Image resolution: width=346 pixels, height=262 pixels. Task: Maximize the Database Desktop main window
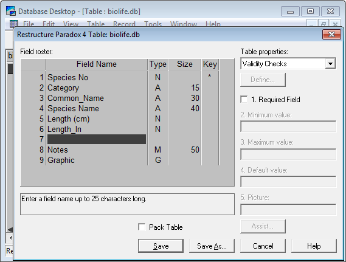(x=310, y=12)
